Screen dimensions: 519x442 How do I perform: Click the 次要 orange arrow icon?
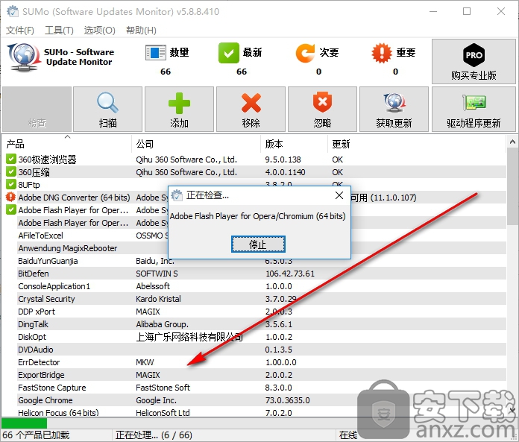[x=305, y=53]
